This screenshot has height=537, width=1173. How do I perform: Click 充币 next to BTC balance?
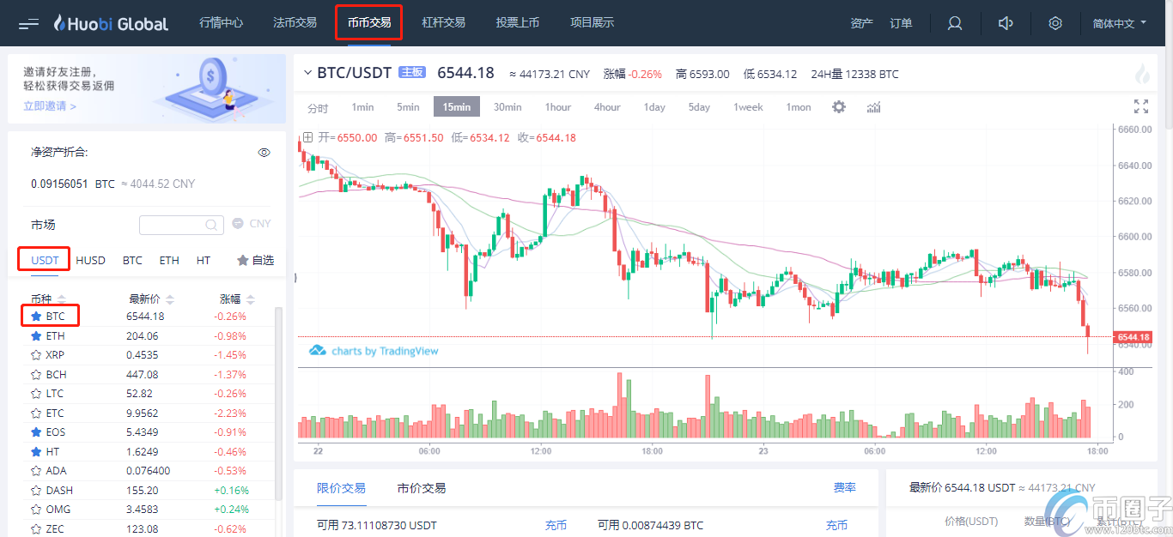pos(836,525)
